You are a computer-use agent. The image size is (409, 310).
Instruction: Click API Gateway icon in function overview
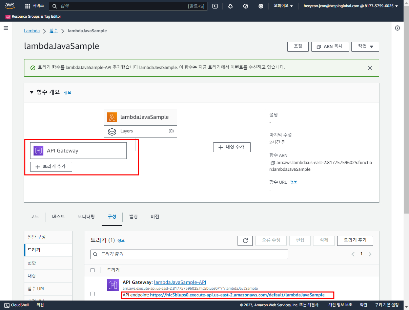click(x=38, y=151)
